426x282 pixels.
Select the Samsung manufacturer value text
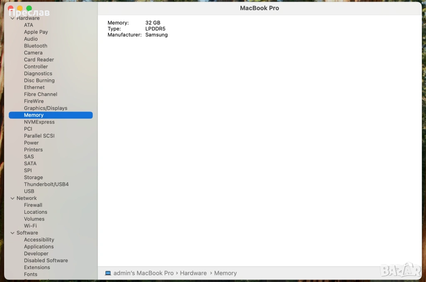[x=156, y=35]
